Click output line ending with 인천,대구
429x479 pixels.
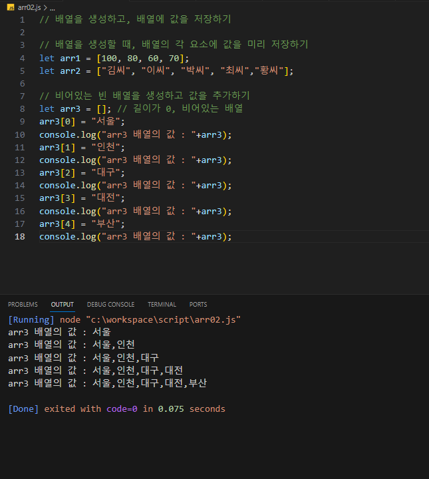[x=83, y=358]
